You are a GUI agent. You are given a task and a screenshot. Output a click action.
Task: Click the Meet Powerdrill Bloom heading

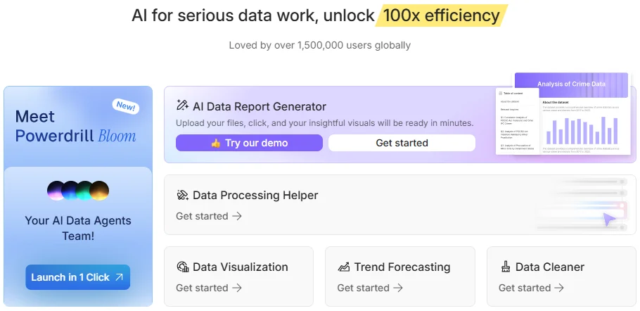tap(75, 126)
